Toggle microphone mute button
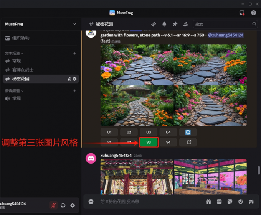The height and width of the screenshot is (215, 261). coord(53,205)
